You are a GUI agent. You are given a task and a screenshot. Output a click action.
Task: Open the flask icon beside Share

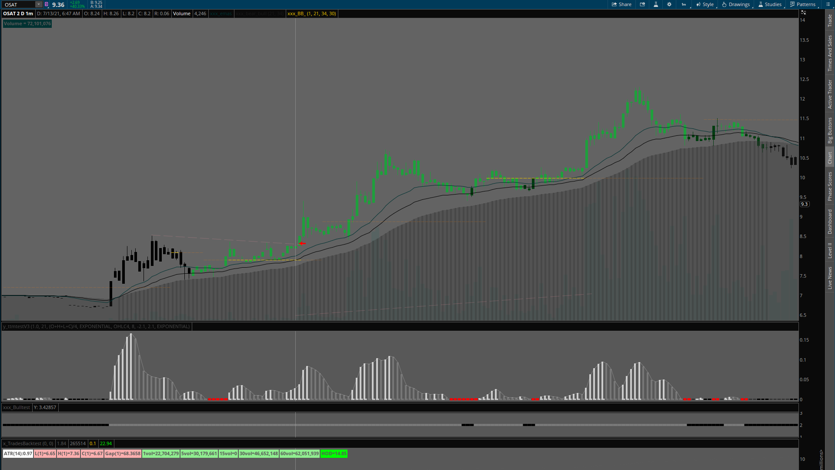click(x=656, y=4)
